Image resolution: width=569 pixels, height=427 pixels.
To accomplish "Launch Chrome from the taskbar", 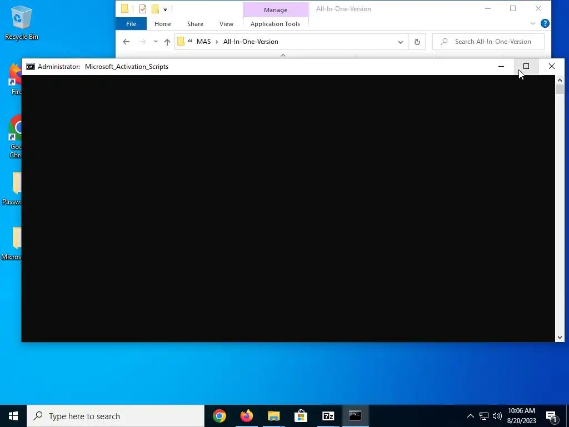I will click(219, 416).
